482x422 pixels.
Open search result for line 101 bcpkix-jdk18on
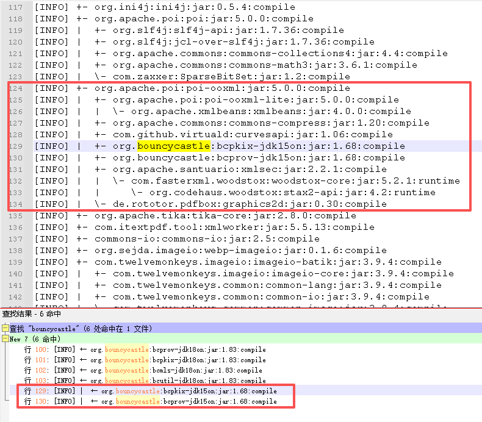coord(145,360)
